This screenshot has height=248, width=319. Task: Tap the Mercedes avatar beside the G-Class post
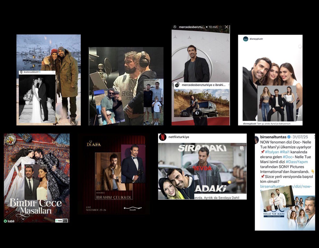pyautogui.click(x=178, y=85)
